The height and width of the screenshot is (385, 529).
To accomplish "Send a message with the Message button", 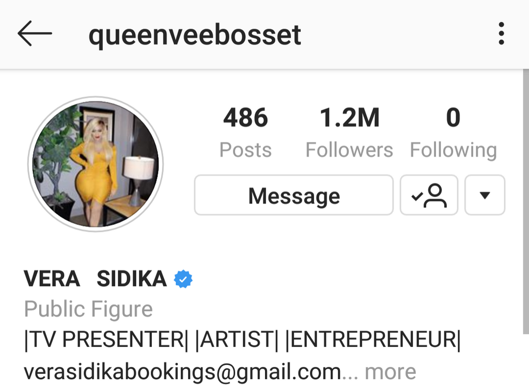I will [x=294, y=195].
